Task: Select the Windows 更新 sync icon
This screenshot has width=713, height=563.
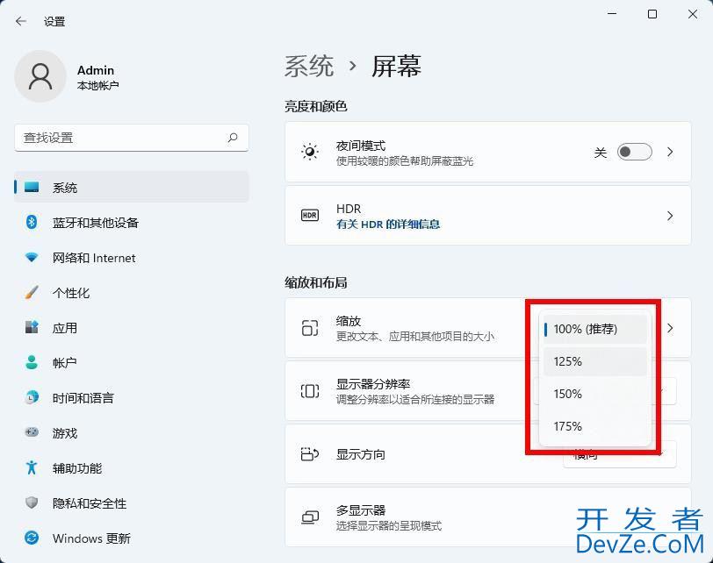Action: tap(32, 538)
